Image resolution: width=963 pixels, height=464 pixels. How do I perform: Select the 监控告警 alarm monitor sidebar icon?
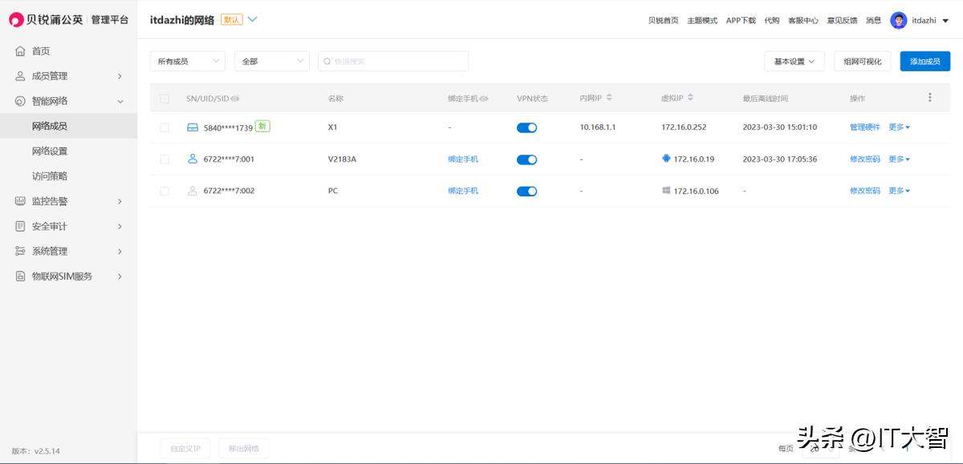(x=18, y=200)
